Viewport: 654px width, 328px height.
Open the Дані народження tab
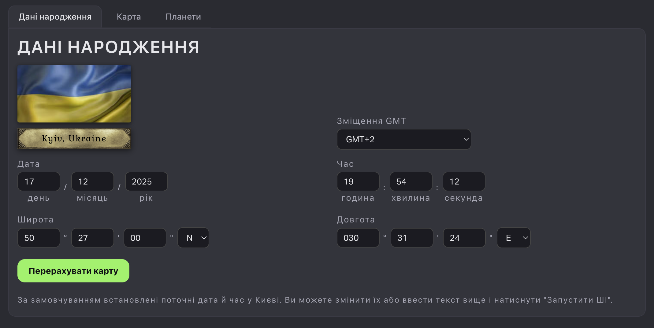tap(55, 17)
